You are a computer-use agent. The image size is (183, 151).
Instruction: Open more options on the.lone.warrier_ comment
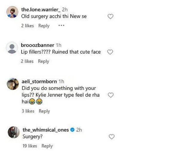61,26
